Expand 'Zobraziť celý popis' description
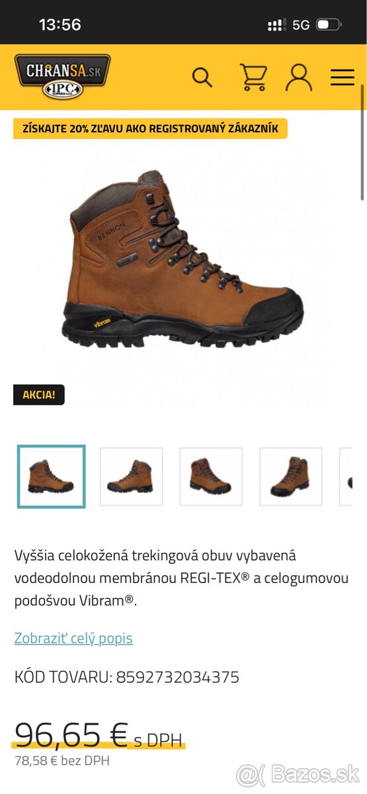 point(73,639)
